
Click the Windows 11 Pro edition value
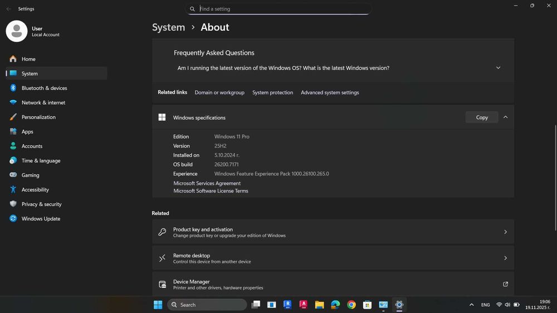tap(232, 136)
